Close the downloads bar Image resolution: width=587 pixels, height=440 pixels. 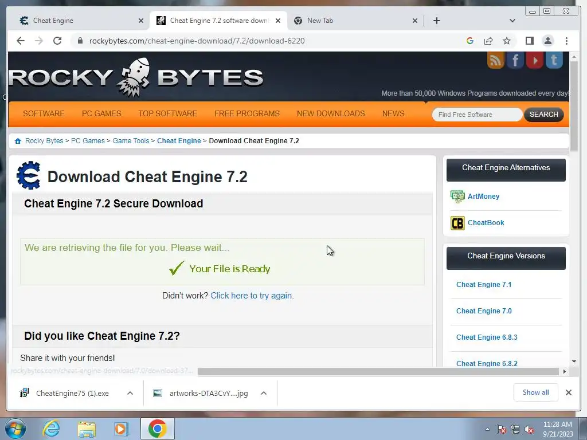point(568,392)
